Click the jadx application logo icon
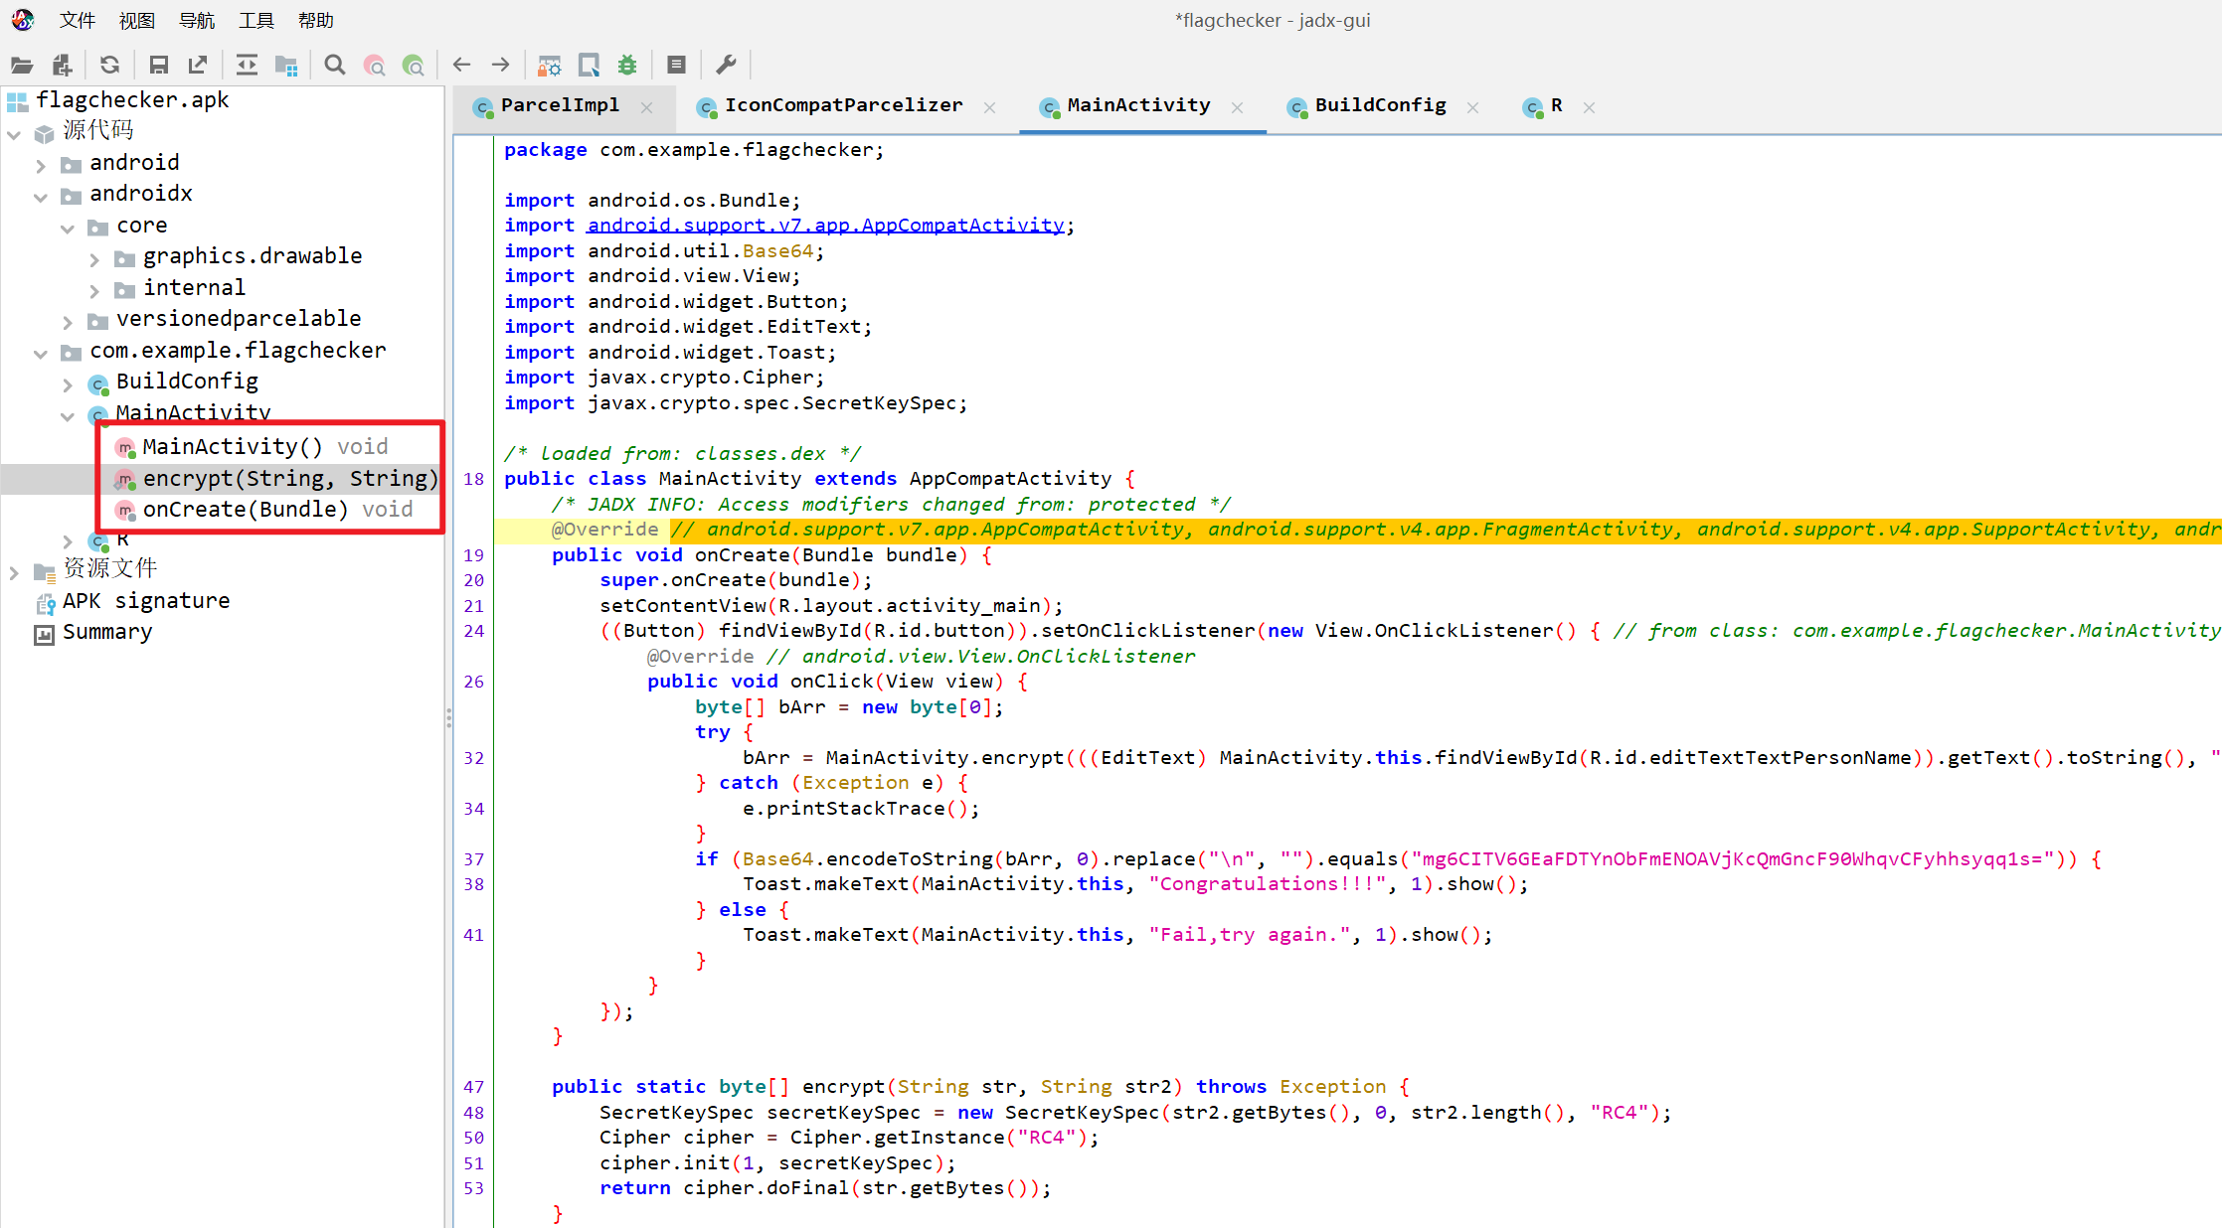 pos(23,19)
